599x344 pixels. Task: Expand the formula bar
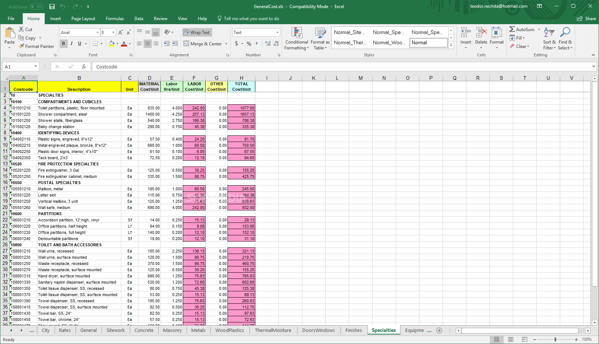coord(594,67)
